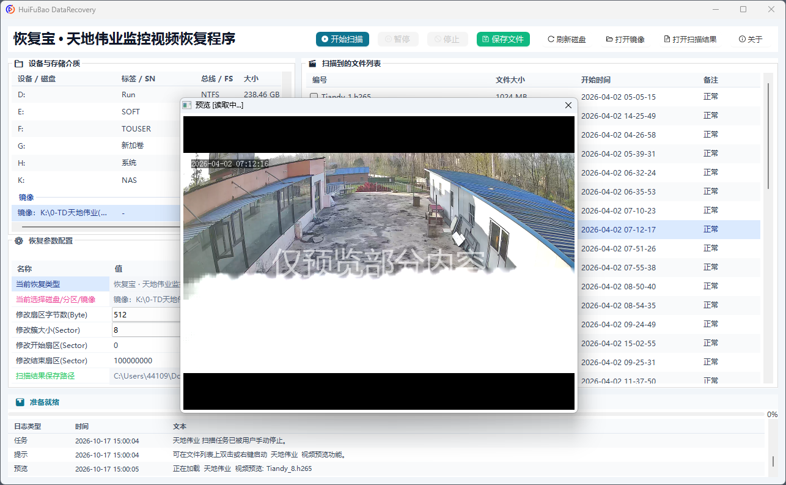The height and width of the screenshot is (485, 786).
Task: Select drive D: labeled Run
Action: click(147, 95)
